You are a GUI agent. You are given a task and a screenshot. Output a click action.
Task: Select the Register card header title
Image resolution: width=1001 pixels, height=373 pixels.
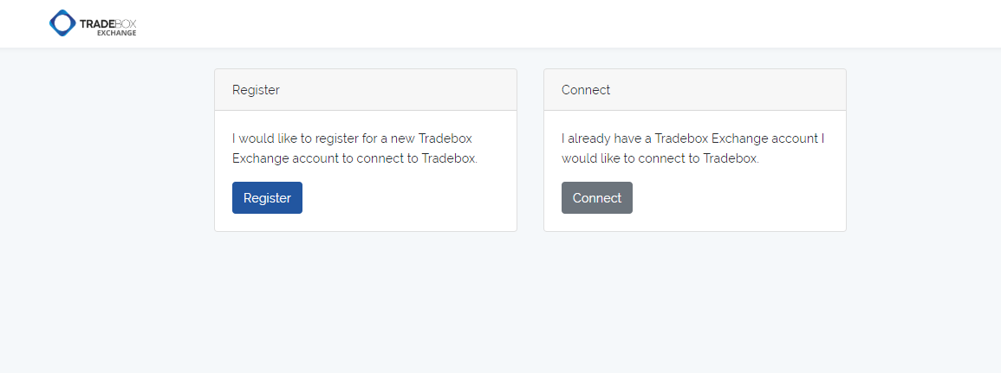pos(256,90)
